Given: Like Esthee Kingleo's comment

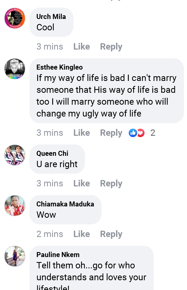Looking at the screenshot, I should coord(81,133).
